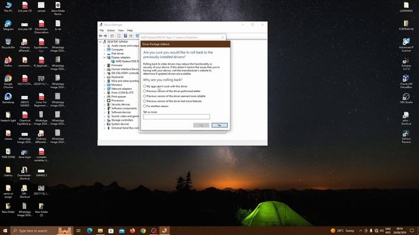Screen dimensions: 419x235
Task: Open the Action menu in Device Manager
Action: (111, 31)
